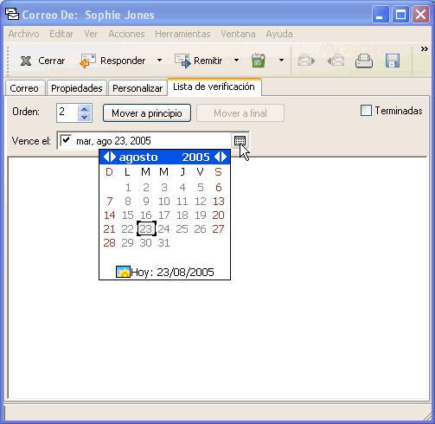Open the Acciones menu
The width and height of the screenshot is (435, 424).
click(x=126, y=34)
